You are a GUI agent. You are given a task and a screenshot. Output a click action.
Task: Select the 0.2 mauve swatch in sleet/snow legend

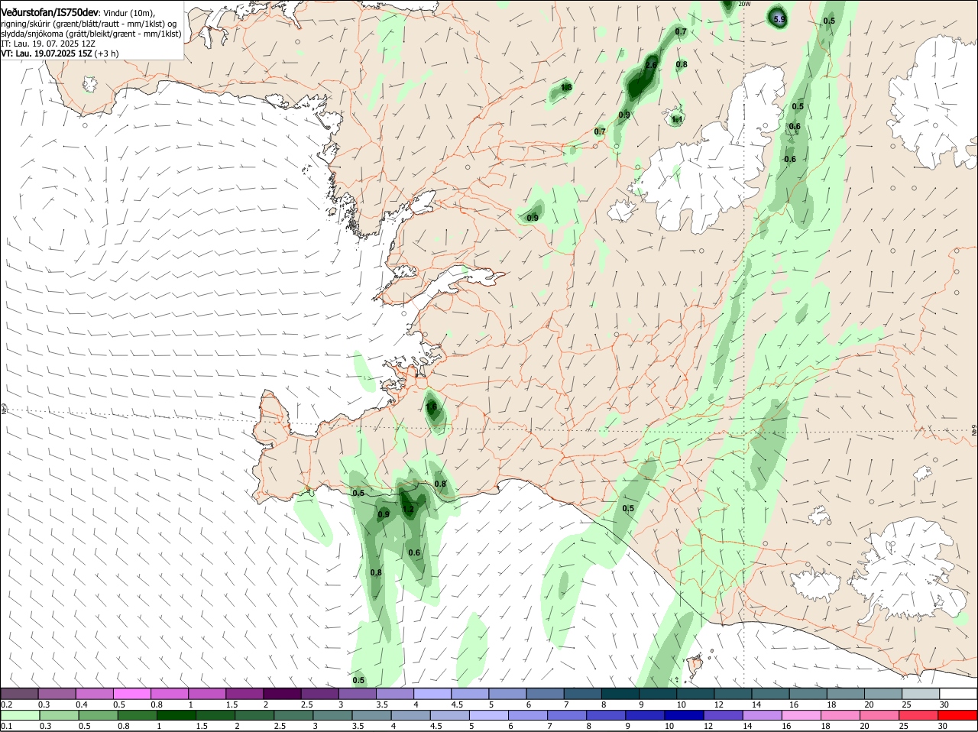19,694
